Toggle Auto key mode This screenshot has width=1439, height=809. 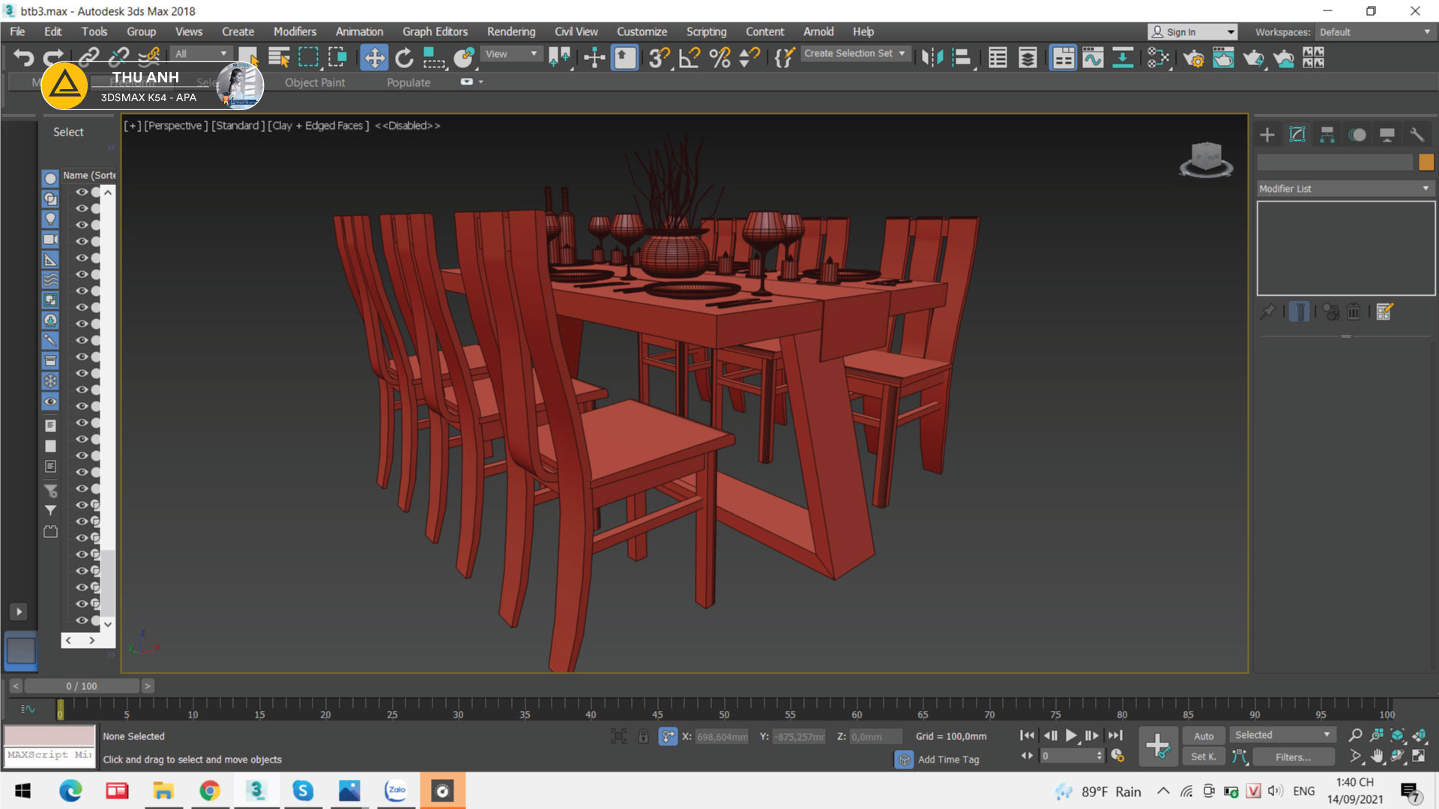coord(1203,736)
